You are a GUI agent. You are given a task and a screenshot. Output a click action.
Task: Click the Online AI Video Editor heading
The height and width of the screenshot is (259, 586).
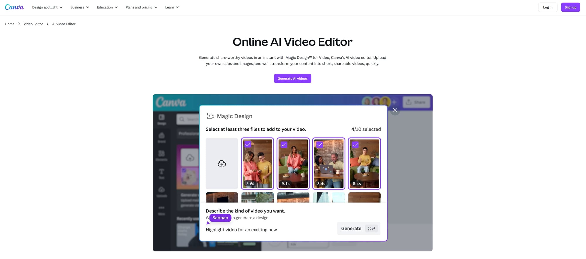(x=292, y=42)
